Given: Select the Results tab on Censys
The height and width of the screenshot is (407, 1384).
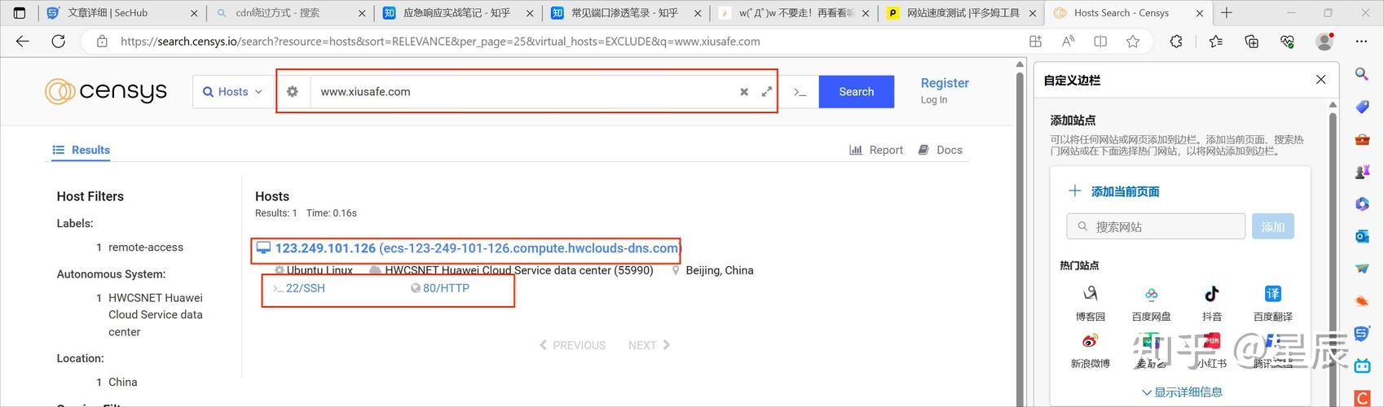Looking at the screenshot, I should pos(81,150).
